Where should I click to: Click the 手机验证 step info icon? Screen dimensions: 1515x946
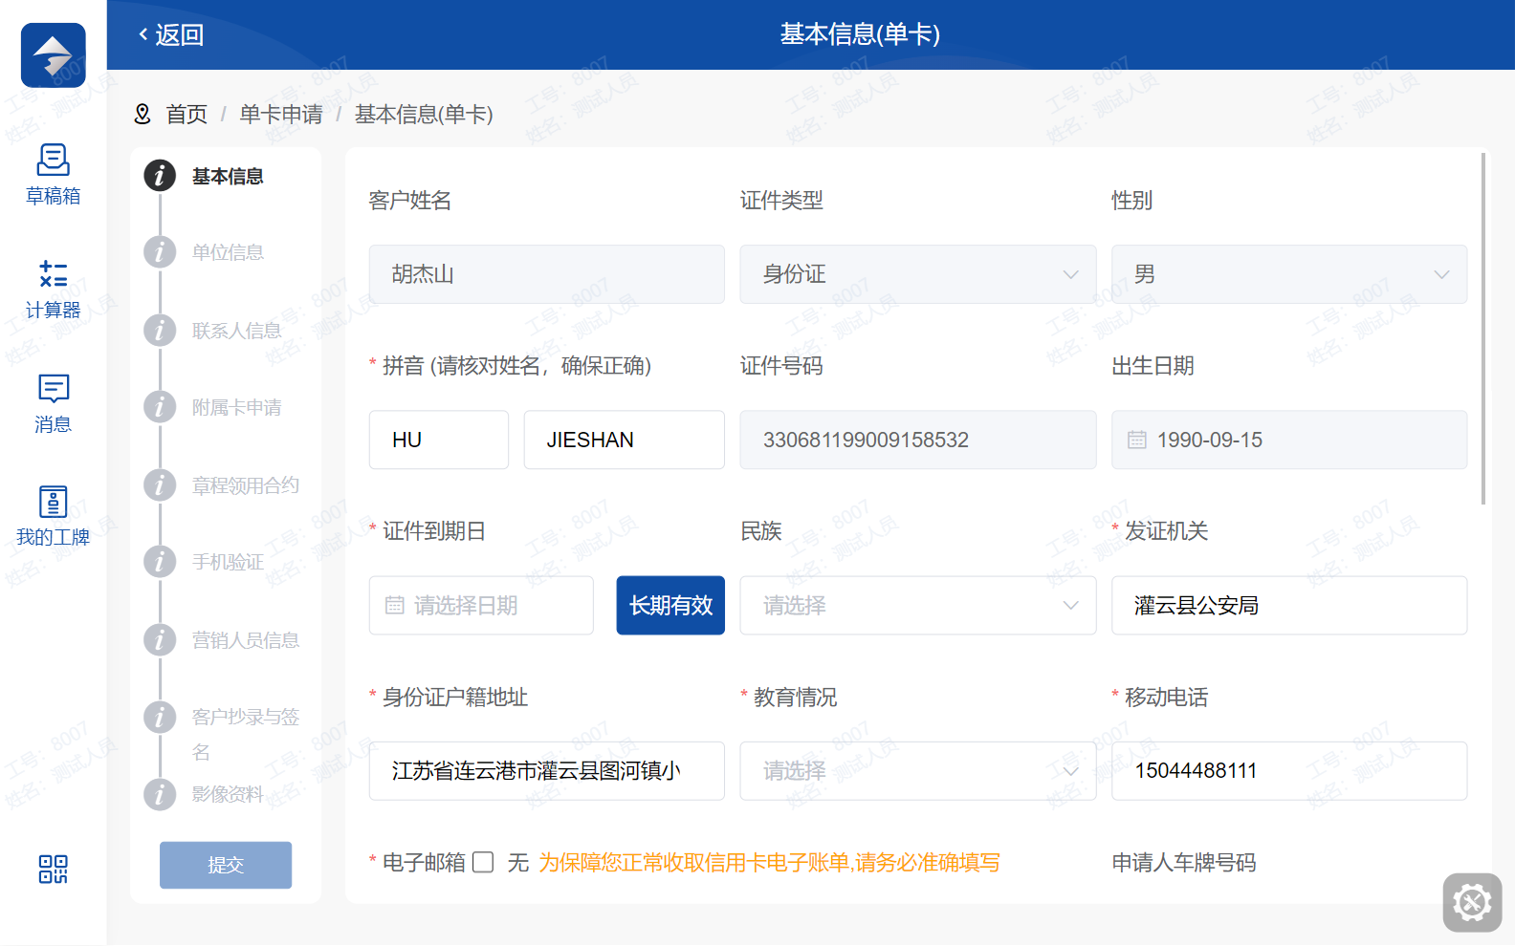[160, 562]
